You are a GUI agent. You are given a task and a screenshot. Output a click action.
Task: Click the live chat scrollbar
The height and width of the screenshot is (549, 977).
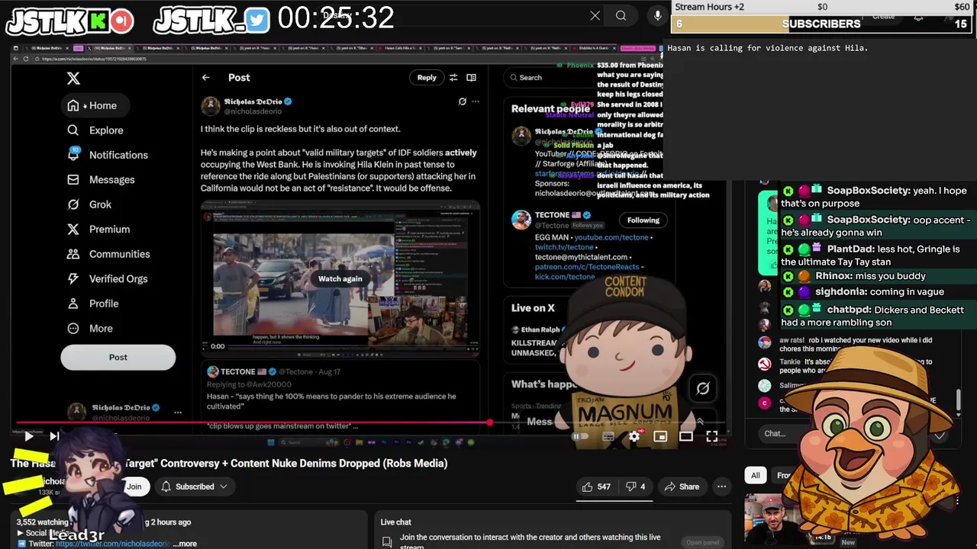pos(958,399)
